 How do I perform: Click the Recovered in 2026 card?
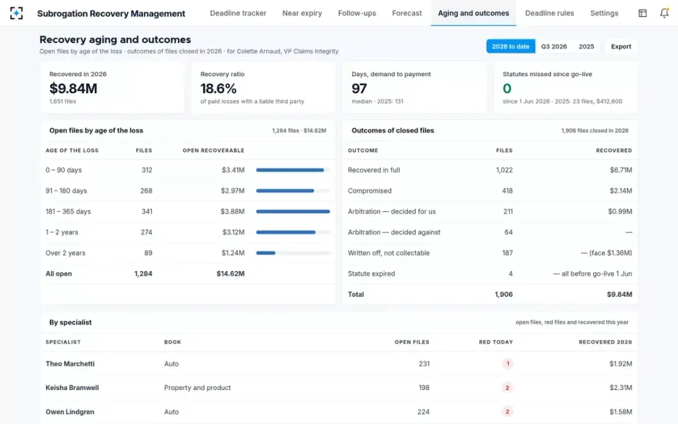[112, 87]
